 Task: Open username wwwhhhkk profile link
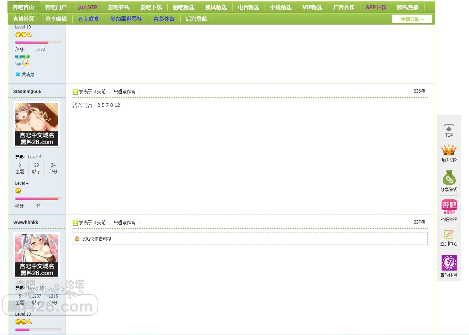pos(26,222)
